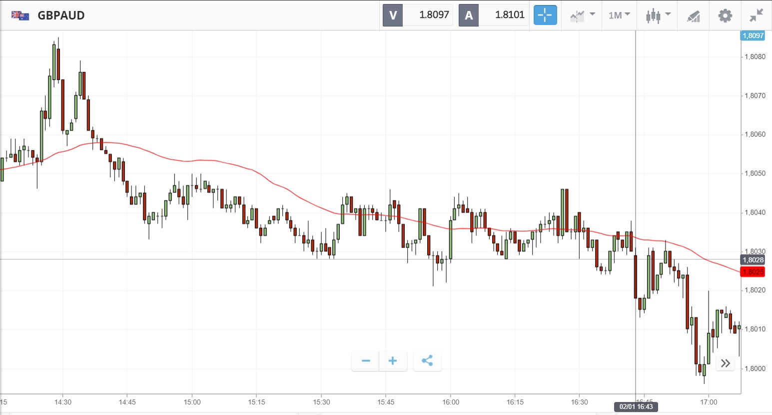Open the indicators dropdown
Viewport: 772px width, 415px height.
582,15
